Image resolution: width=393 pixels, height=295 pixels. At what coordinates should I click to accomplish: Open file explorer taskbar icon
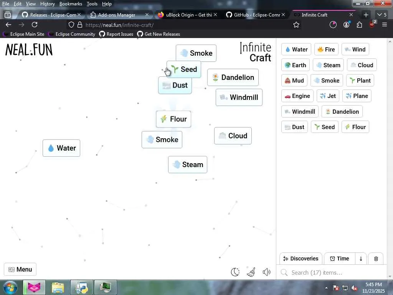[x=58, y=287]
